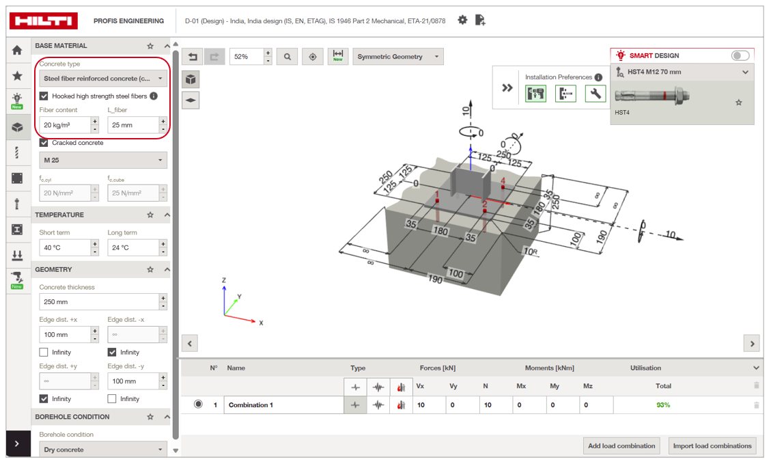
Task: Click the Concrete thickness input field
Action: (98, 301)
